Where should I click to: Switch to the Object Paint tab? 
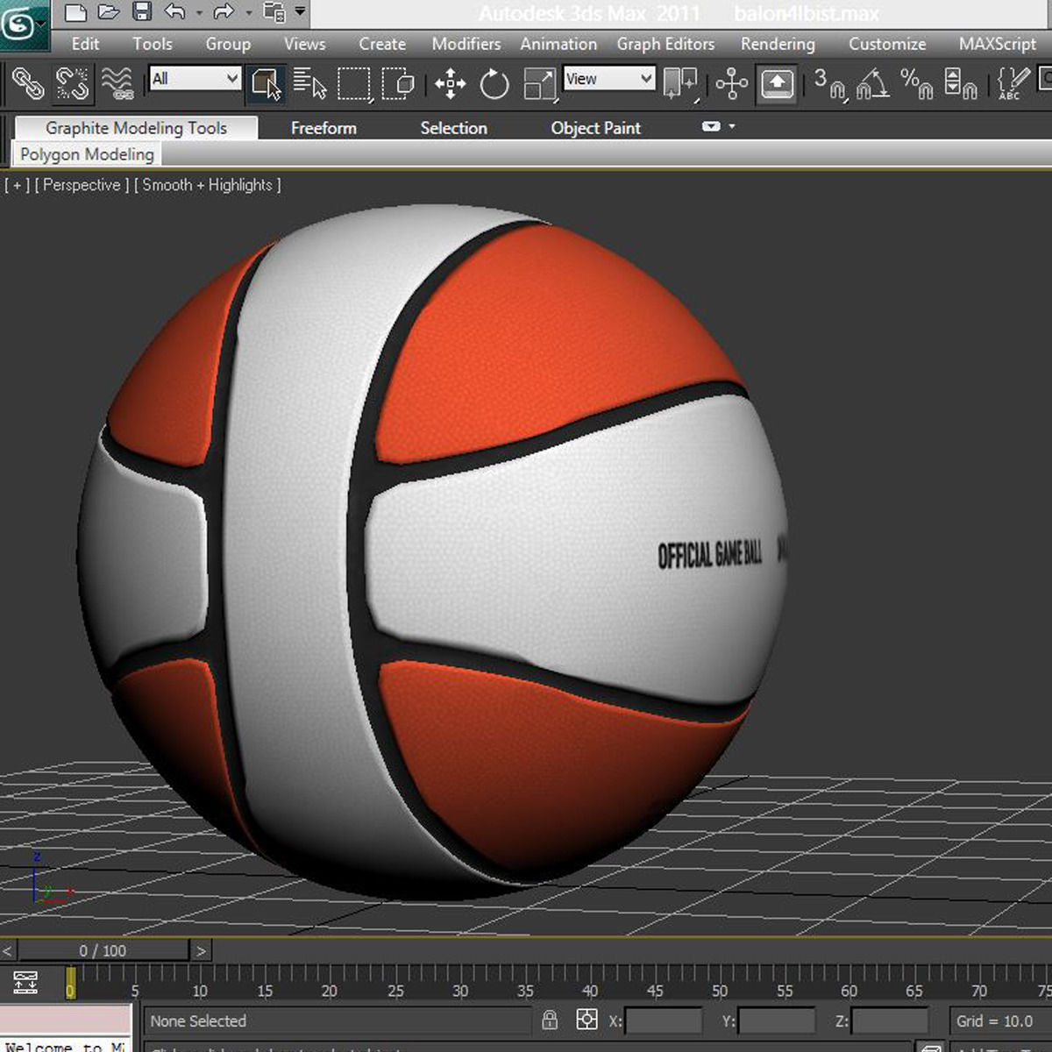pyautogui.click(x=595, y=128)
